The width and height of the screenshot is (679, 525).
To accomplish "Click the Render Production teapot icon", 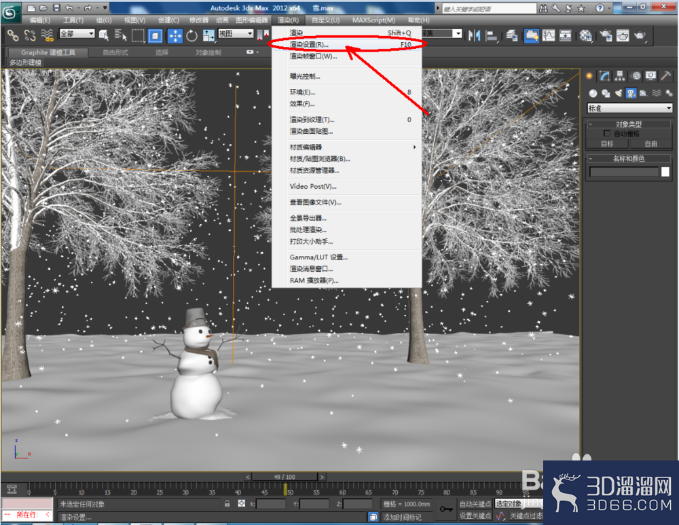I will [640, 35].
